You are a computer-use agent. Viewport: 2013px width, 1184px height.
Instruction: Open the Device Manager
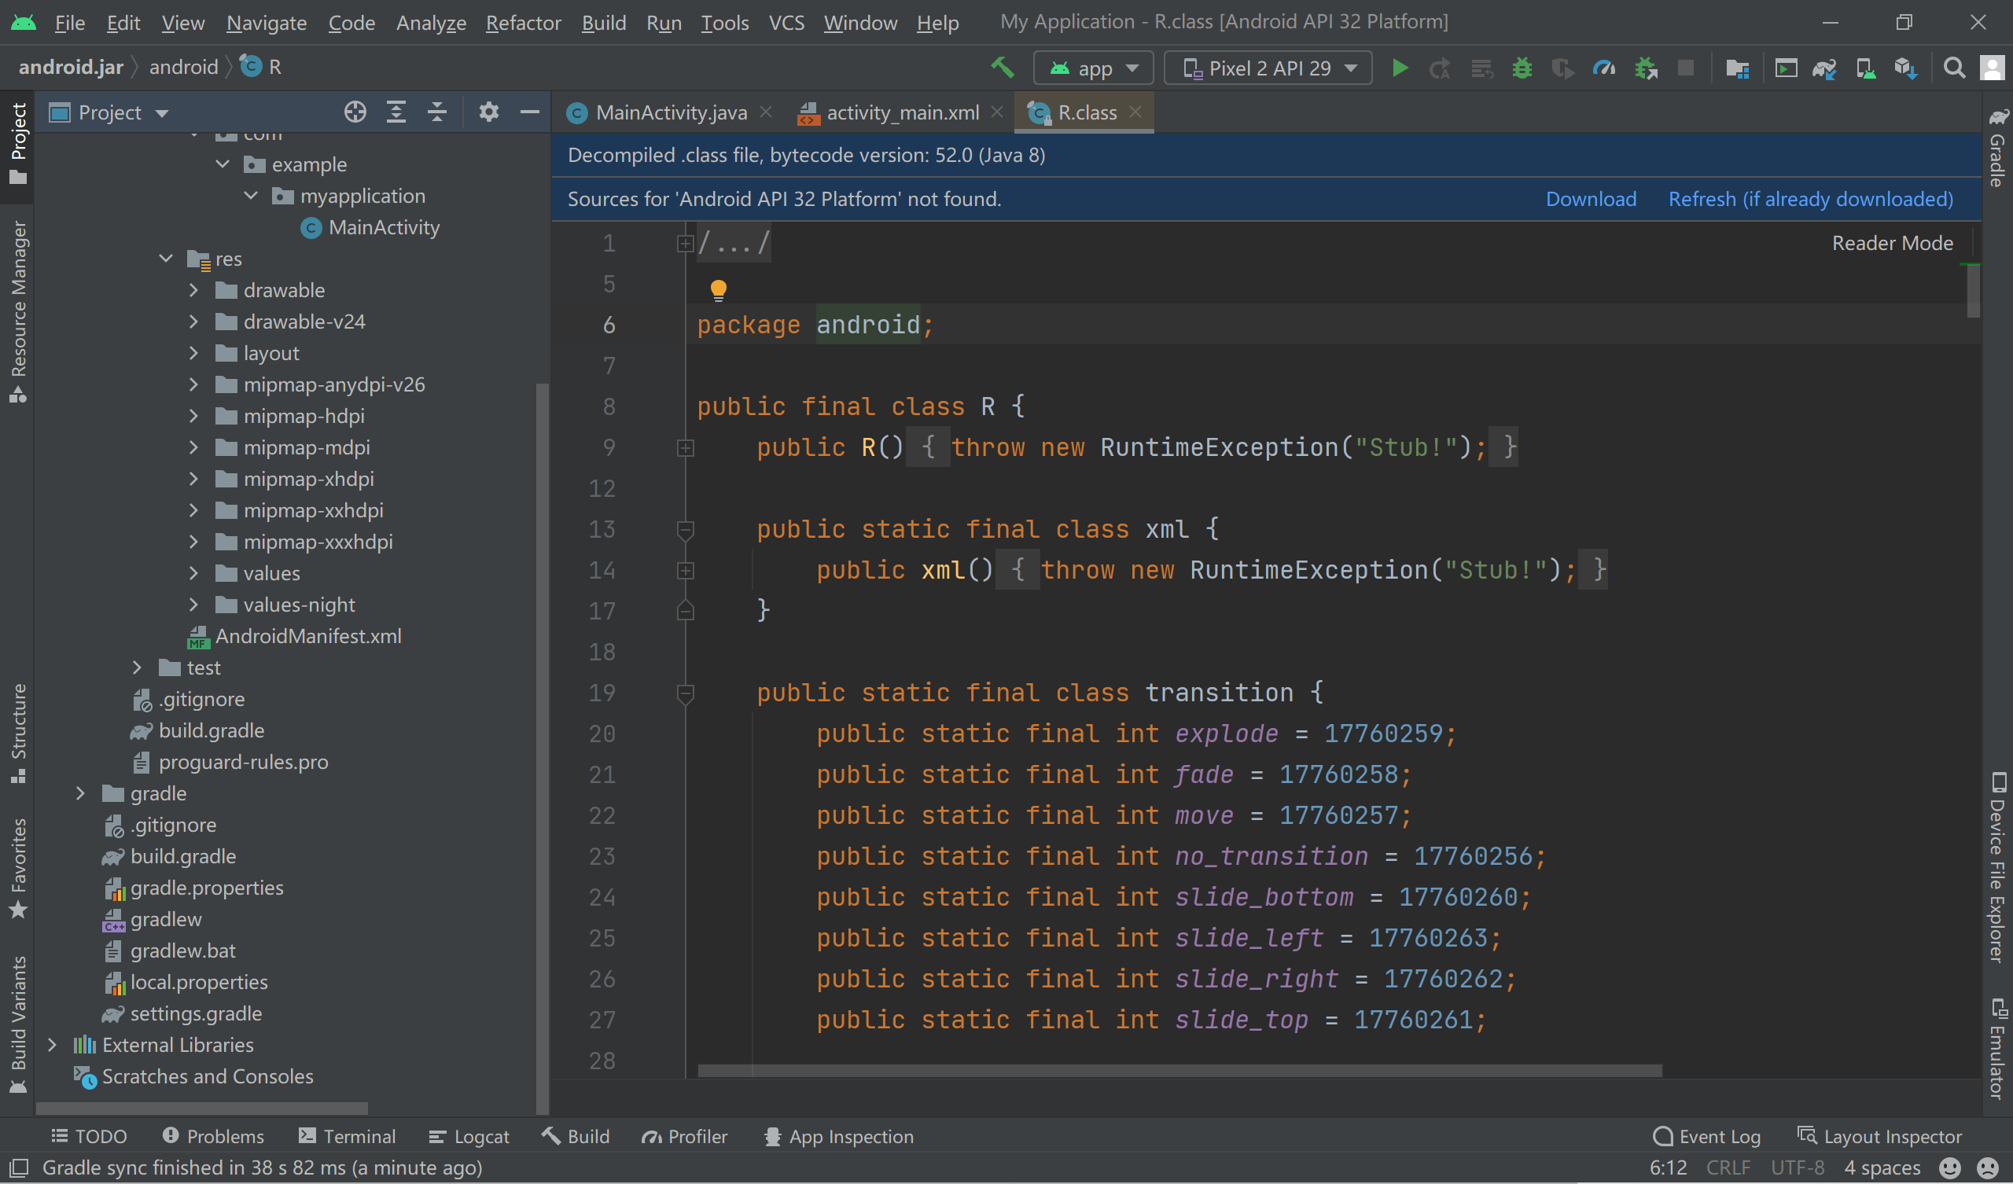tap(1866, 68)
